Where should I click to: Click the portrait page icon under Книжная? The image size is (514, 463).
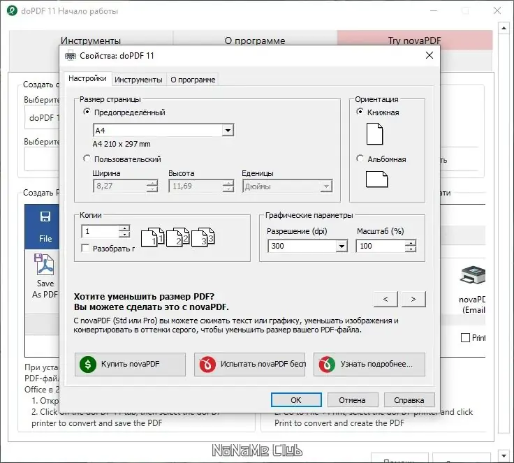pyautogui.click(x=375, y=134)
